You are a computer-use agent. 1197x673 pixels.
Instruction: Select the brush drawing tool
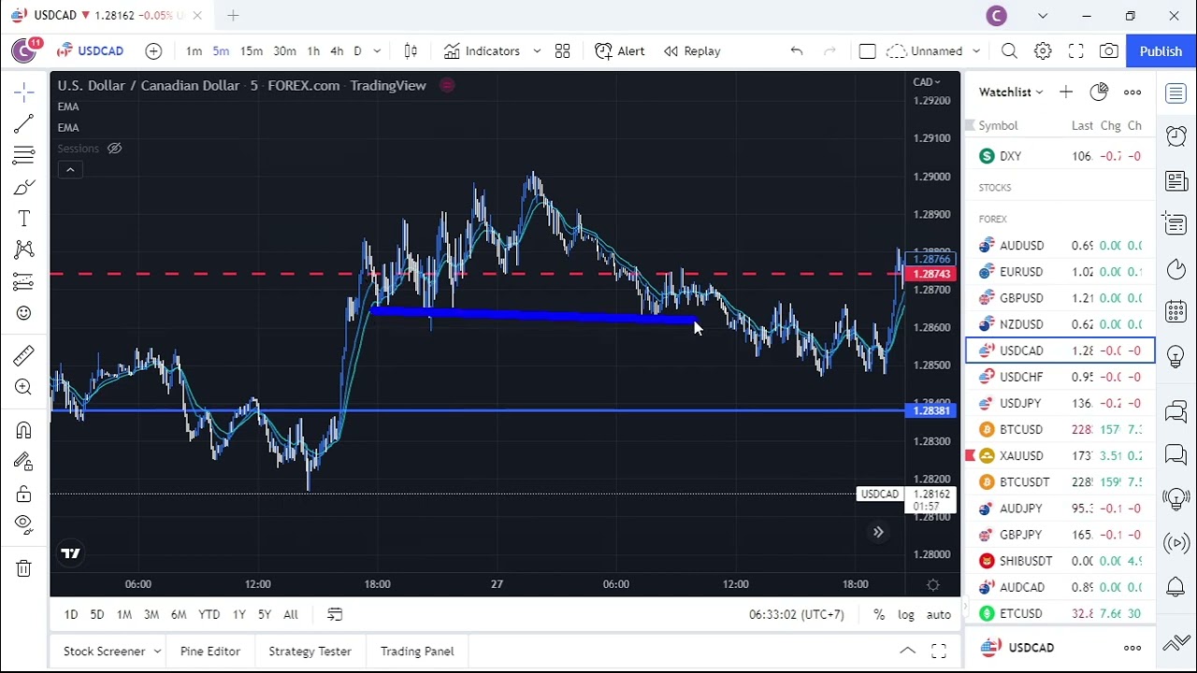24,187
